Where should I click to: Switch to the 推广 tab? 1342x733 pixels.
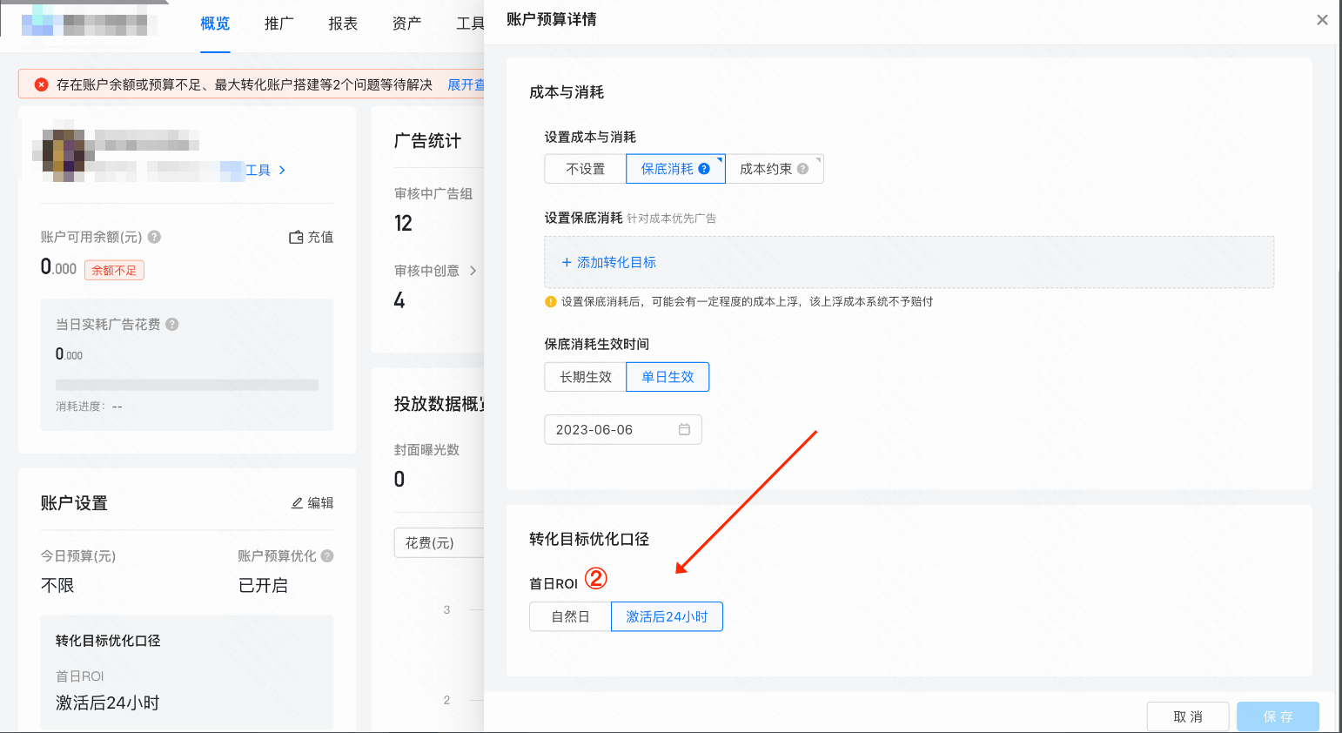[278, 24]
